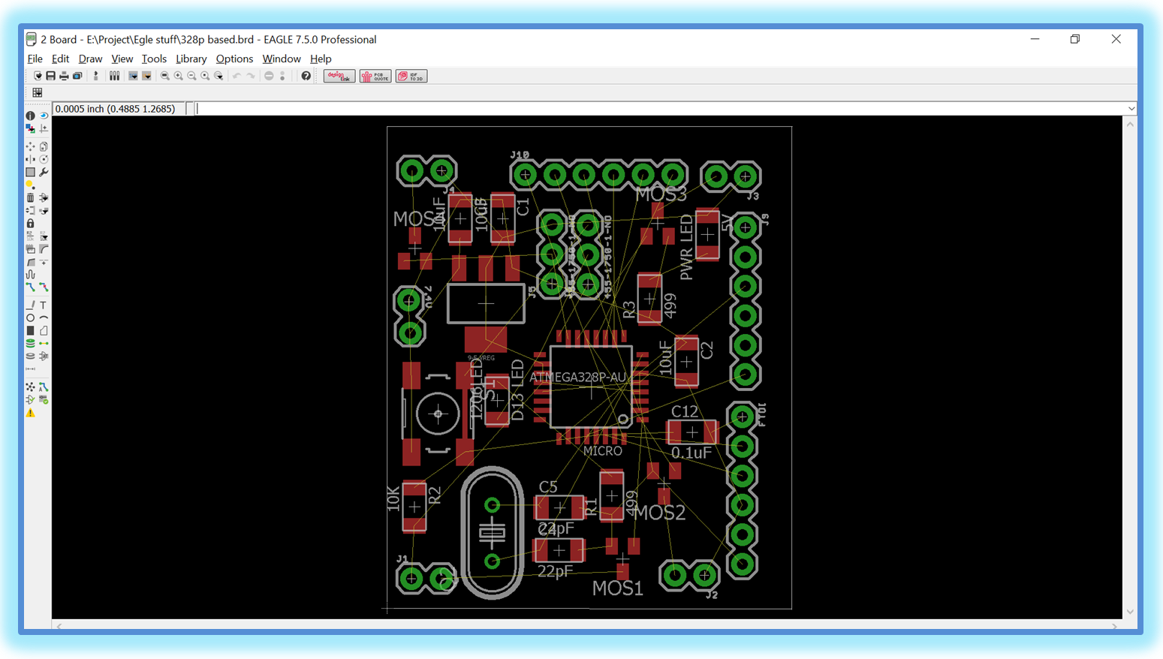The width and height of the screenshot is (1163, 659).
Task: Open the zoom select dropdown icon
Action: (219, 76)
